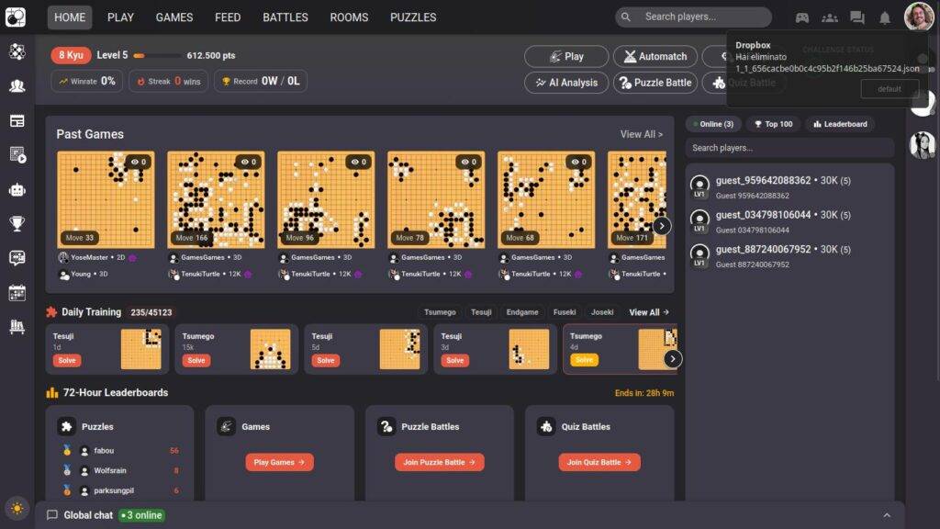The image size is (940, 529).
Task: Switch to the Top 100 tab
Action: click(773, 124)
